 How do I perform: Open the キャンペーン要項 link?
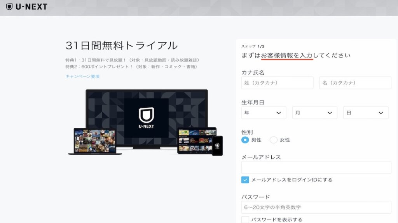(82, 76)
